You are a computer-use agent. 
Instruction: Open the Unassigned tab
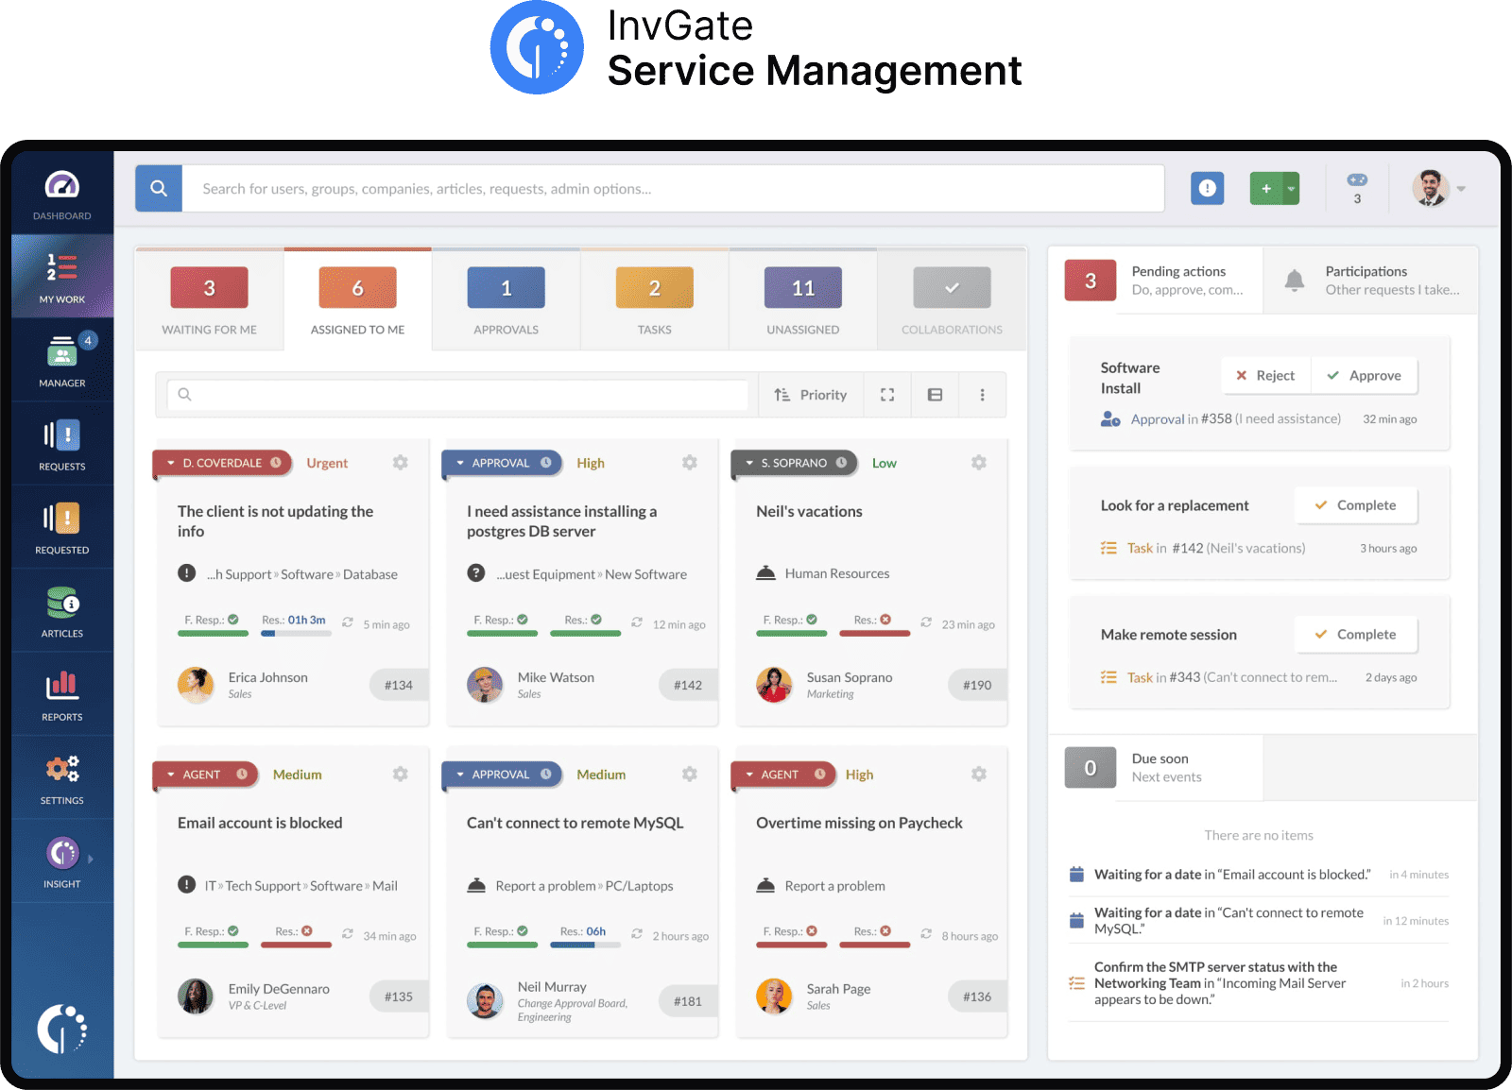click(802, 300)
